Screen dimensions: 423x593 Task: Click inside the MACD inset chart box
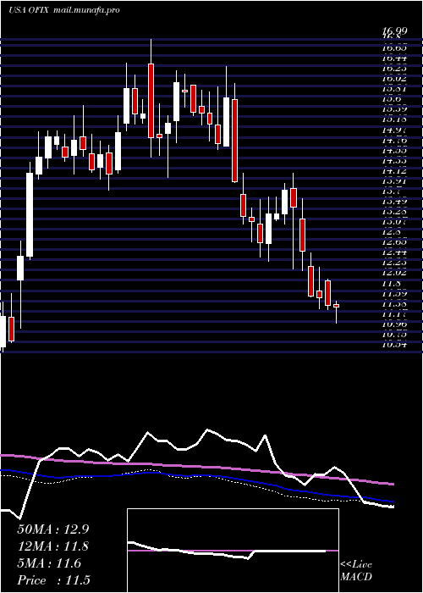click(x=233, y=551)
